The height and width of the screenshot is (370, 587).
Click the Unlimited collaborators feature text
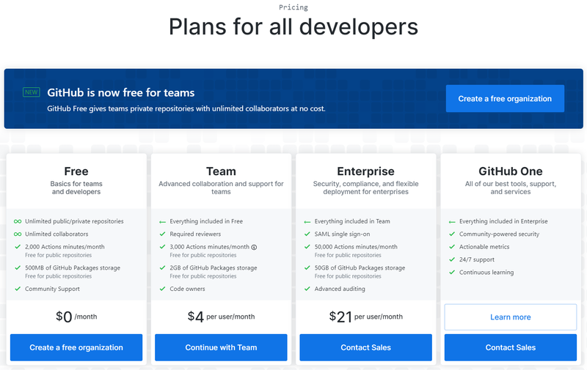56,234
